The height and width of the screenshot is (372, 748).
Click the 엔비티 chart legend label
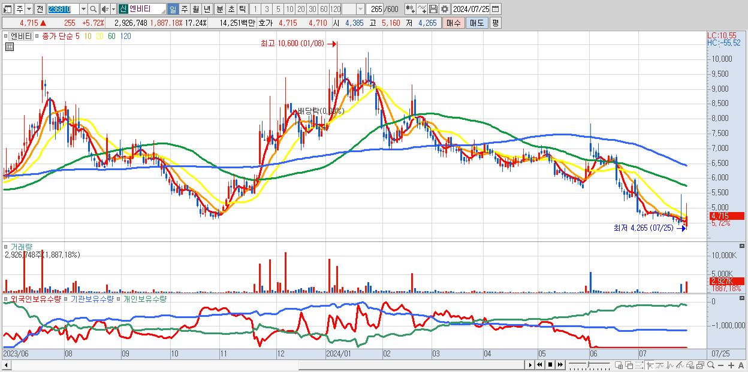pos(21,36)
